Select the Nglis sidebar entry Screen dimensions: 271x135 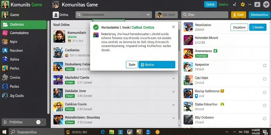coord(14,42)
